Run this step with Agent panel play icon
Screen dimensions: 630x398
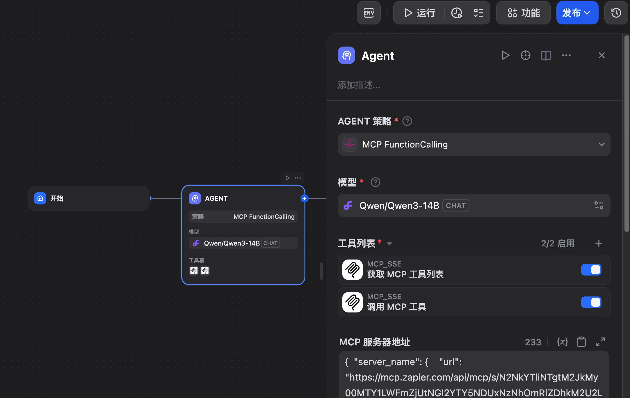(506, 55)
